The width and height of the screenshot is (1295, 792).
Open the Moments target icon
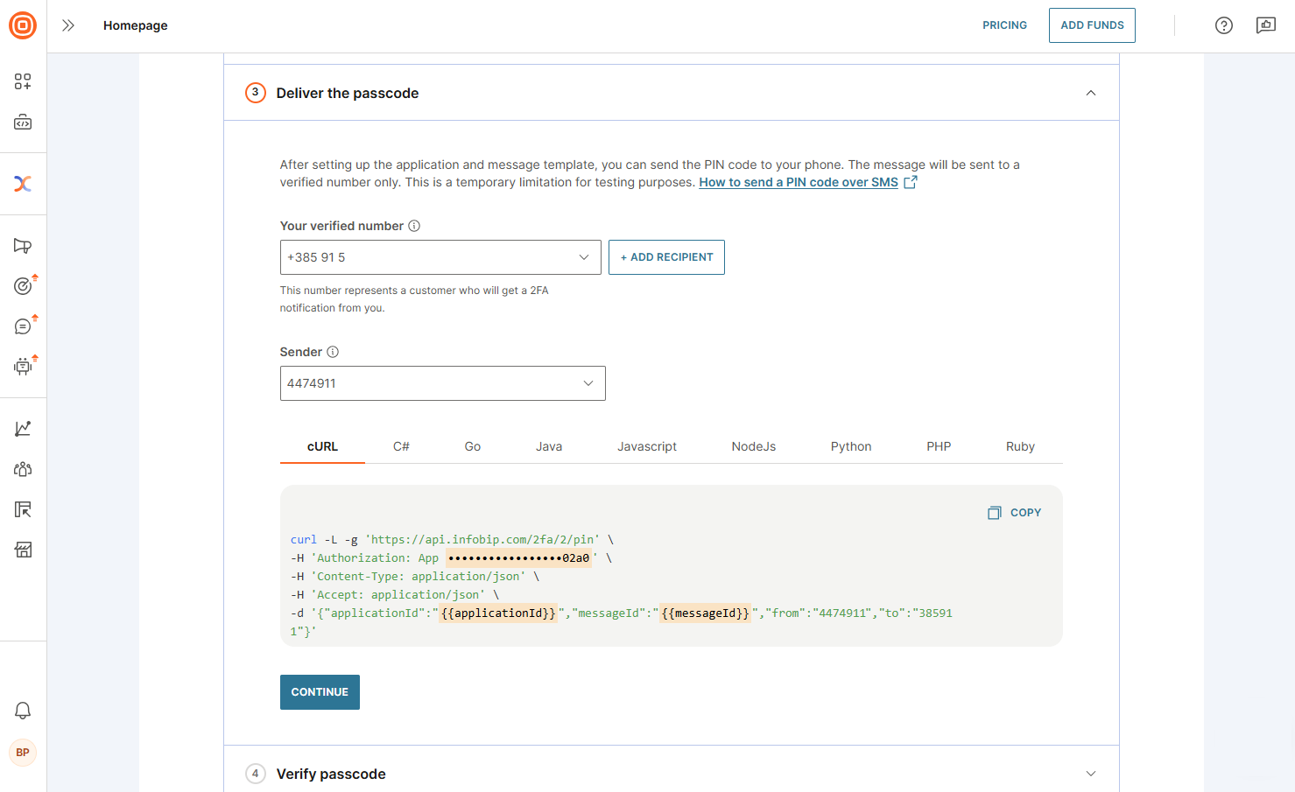pyautogui.click(x=23, y=286)
